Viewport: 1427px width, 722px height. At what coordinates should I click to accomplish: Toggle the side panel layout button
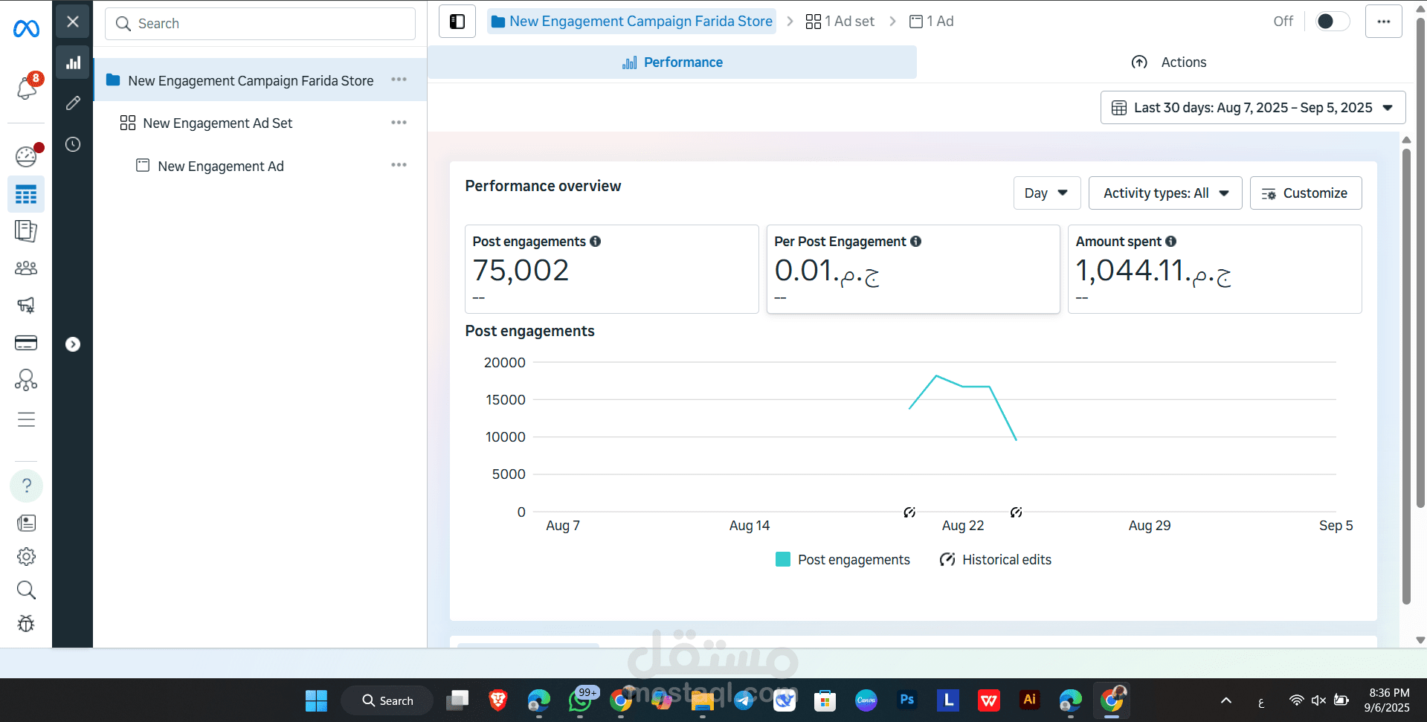point(457,22)
